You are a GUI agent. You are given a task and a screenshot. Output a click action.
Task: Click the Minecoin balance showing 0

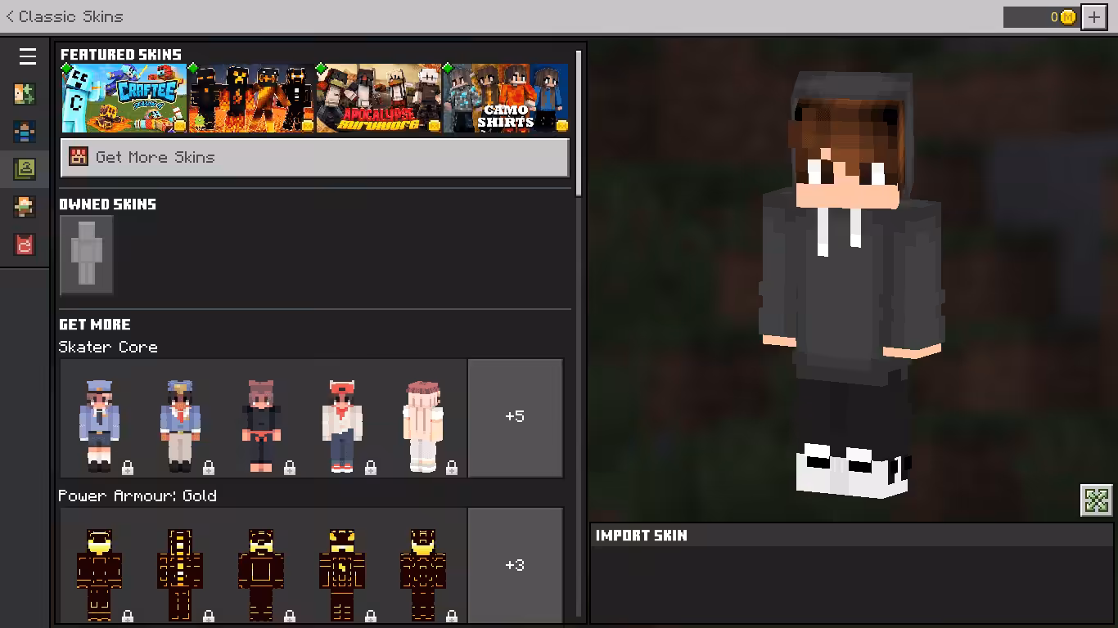tap(1040, 17)
